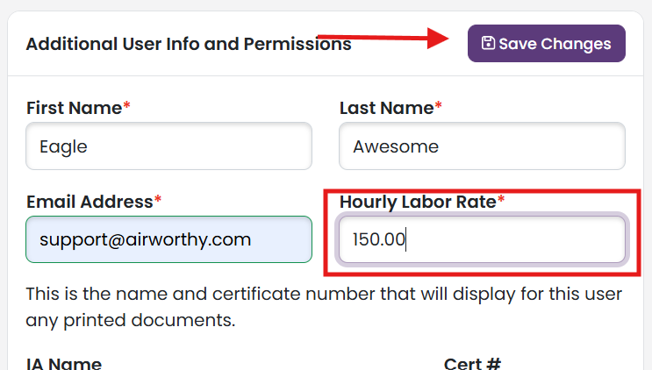652x370 pixels.
Task: Click the support@airworthy.com email text
Action: pos(145,240)
